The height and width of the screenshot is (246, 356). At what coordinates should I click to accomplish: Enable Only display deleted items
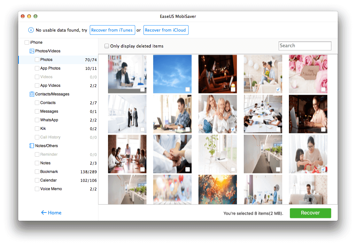tap(107, 46)
